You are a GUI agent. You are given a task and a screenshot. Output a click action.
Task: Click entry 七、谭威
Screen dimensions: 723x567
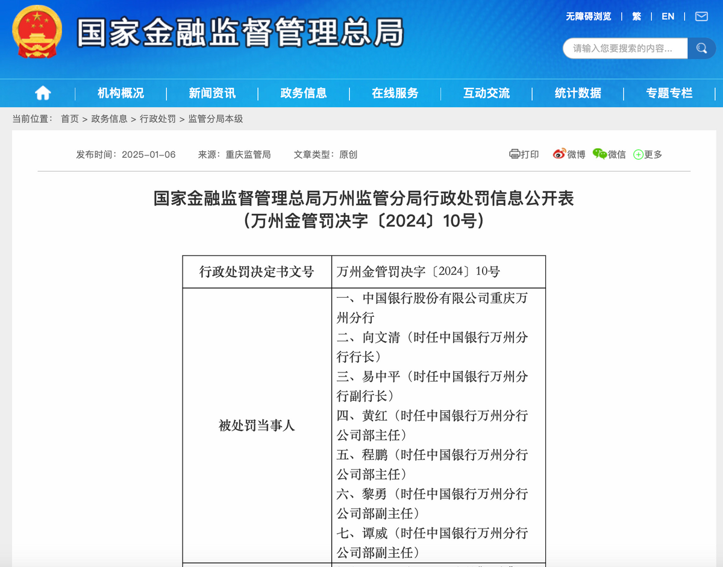point(433,543)
